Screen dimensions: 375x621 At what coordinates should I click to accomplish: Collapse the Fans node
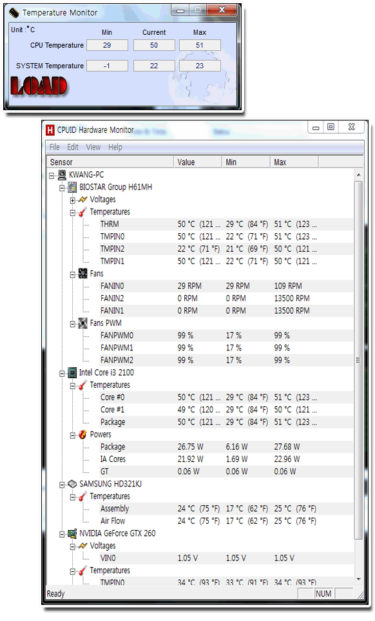click(72, 274)
